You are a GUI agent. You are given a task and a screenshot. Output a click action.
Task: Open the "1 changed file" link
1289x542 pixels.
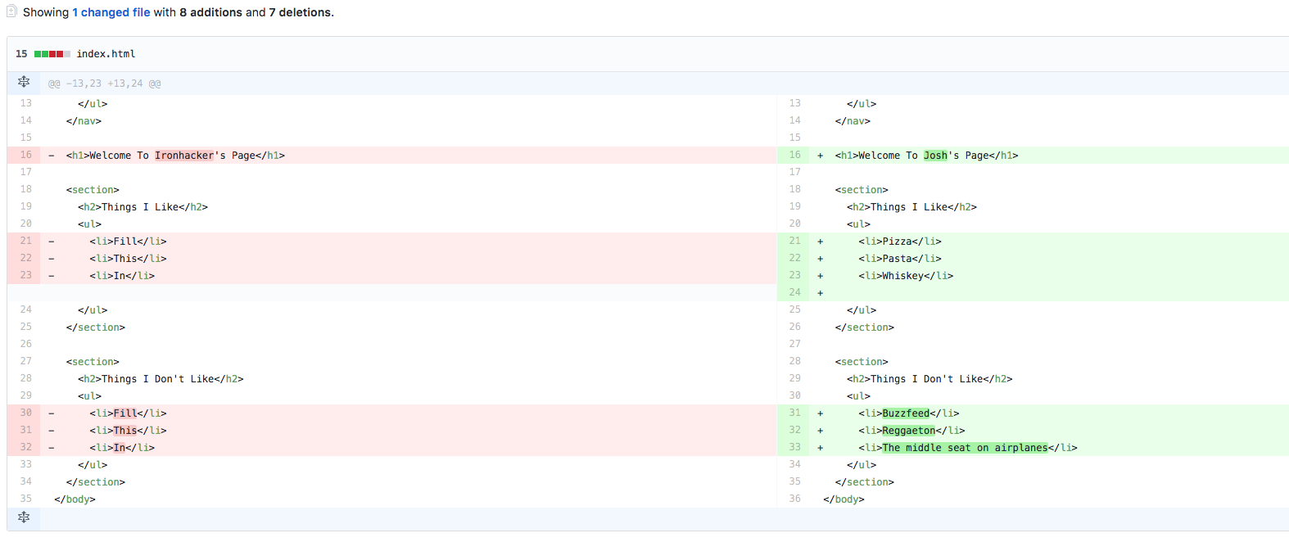coord(111,12)
